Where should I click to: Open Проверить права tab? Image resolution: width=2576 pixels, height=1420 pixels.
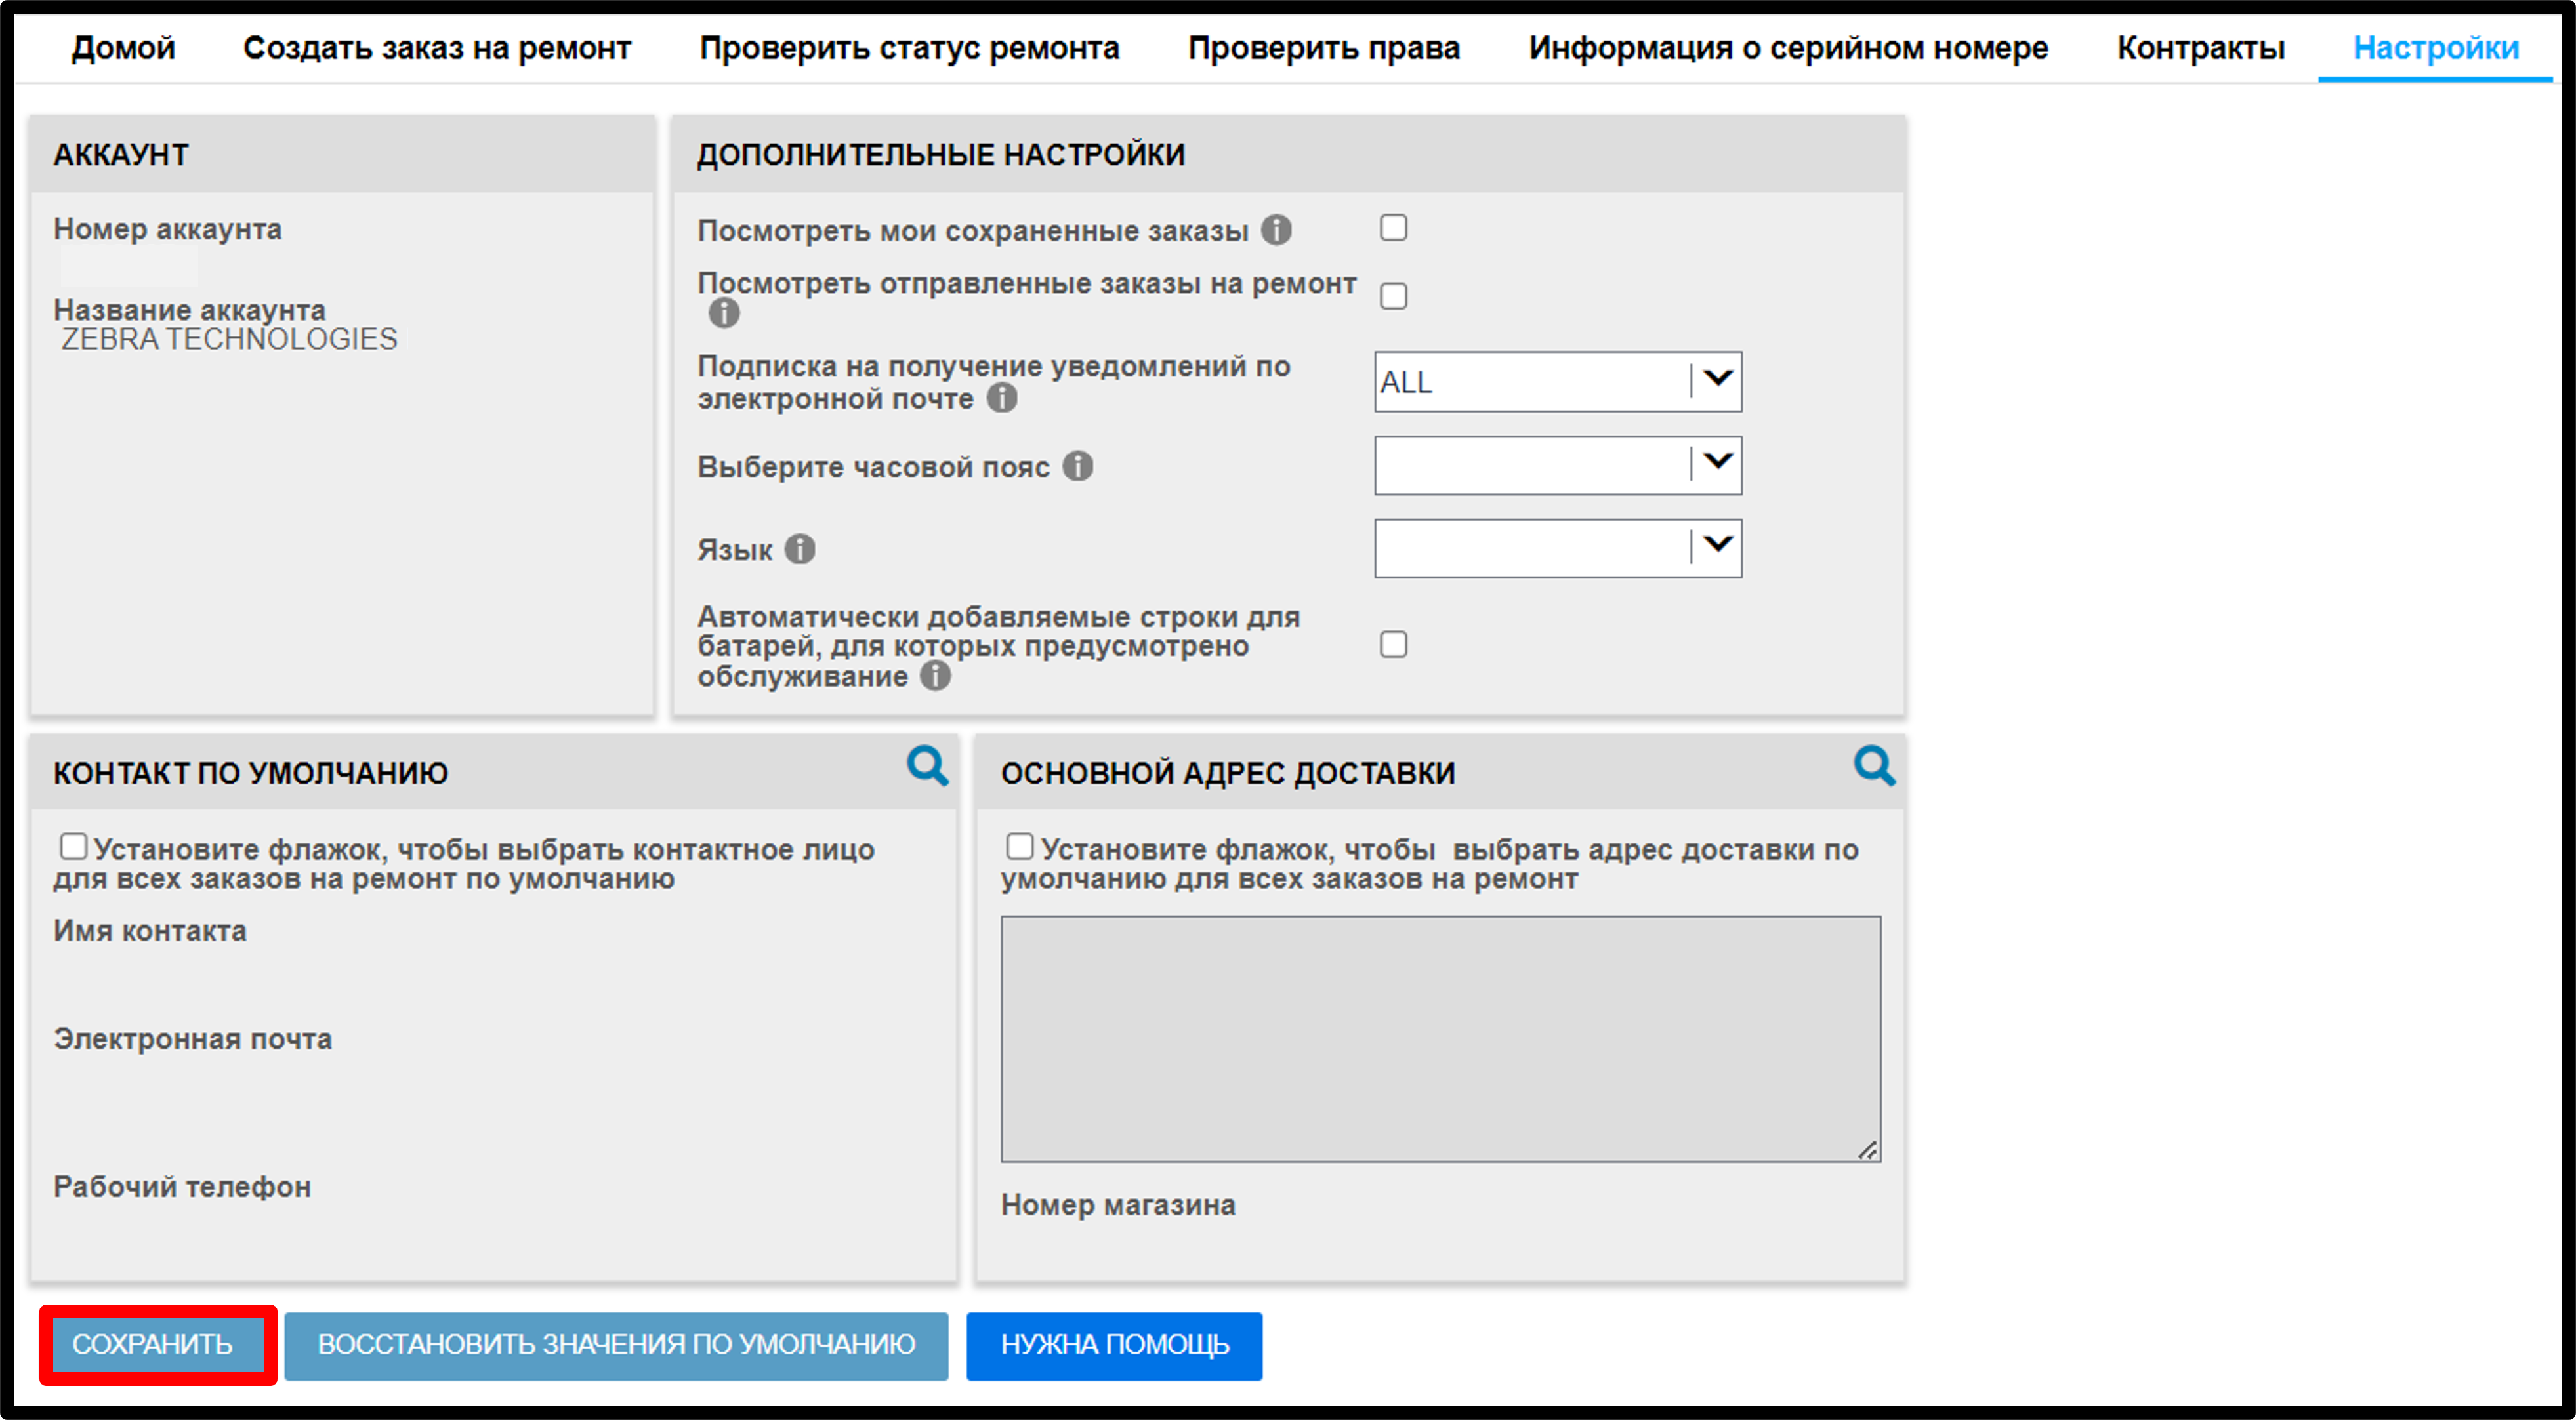pos(1324,48)
